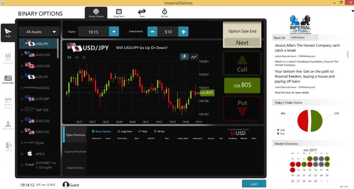Image resolution: width=354 pixels, height=189 pixels.
Task: Open the Trade sidebar icon
Action: pos(8,33)
